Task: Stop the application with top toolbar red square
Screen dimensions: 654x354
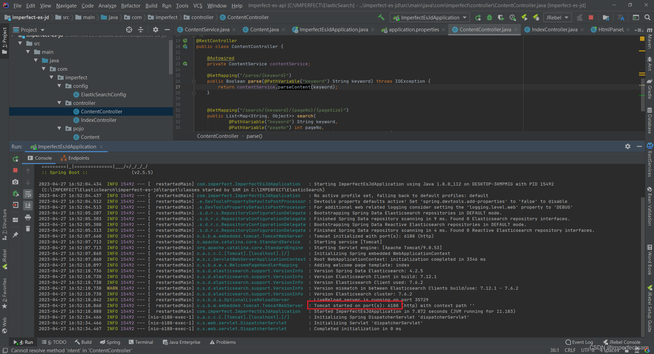Action: (591, 17)
